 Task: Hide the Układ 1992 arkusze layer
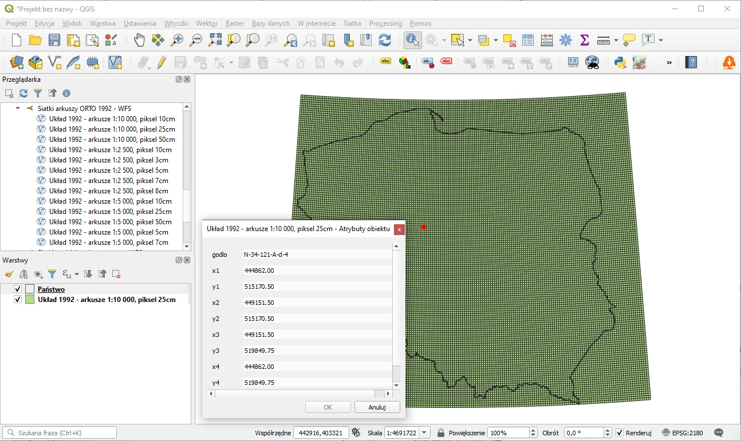18,300
